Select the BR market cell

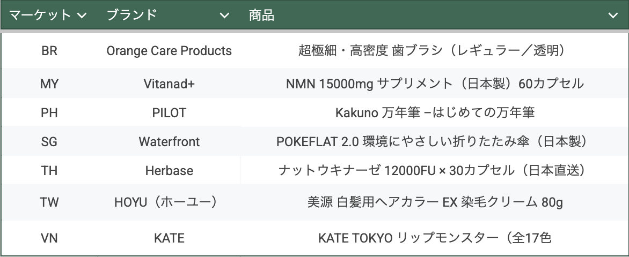tap(49, 51)
